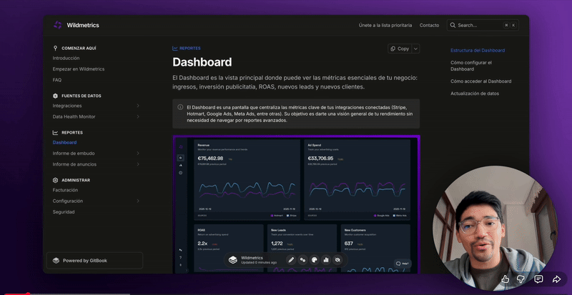This screenshot has width=572, height=295.
Task: Click the pencil edit icon in the floating toolbar
Action: pos(291,260)
